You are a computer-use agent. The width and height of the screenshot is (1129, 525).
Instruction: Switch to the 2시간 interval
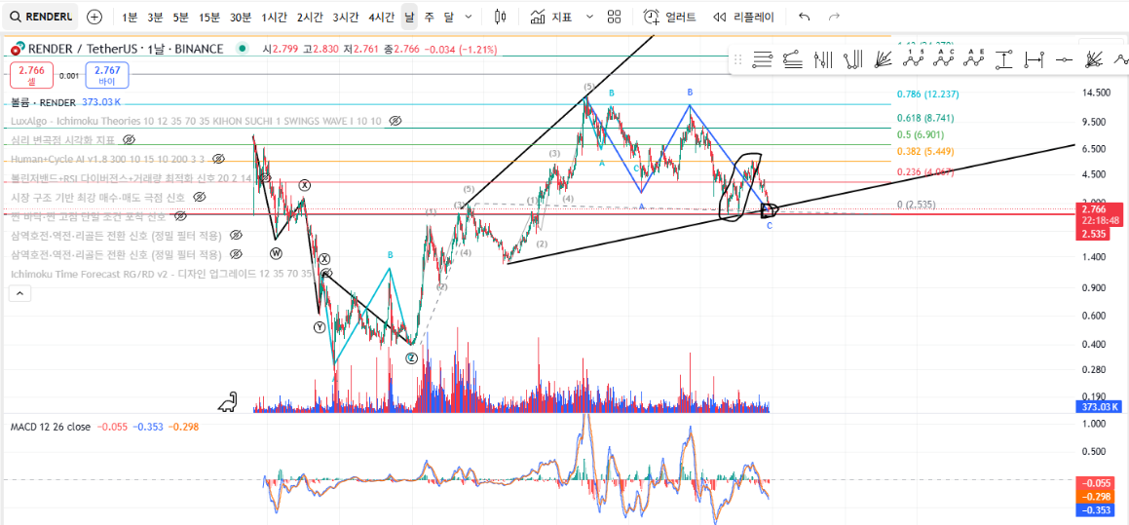click(x=310, y=17)
